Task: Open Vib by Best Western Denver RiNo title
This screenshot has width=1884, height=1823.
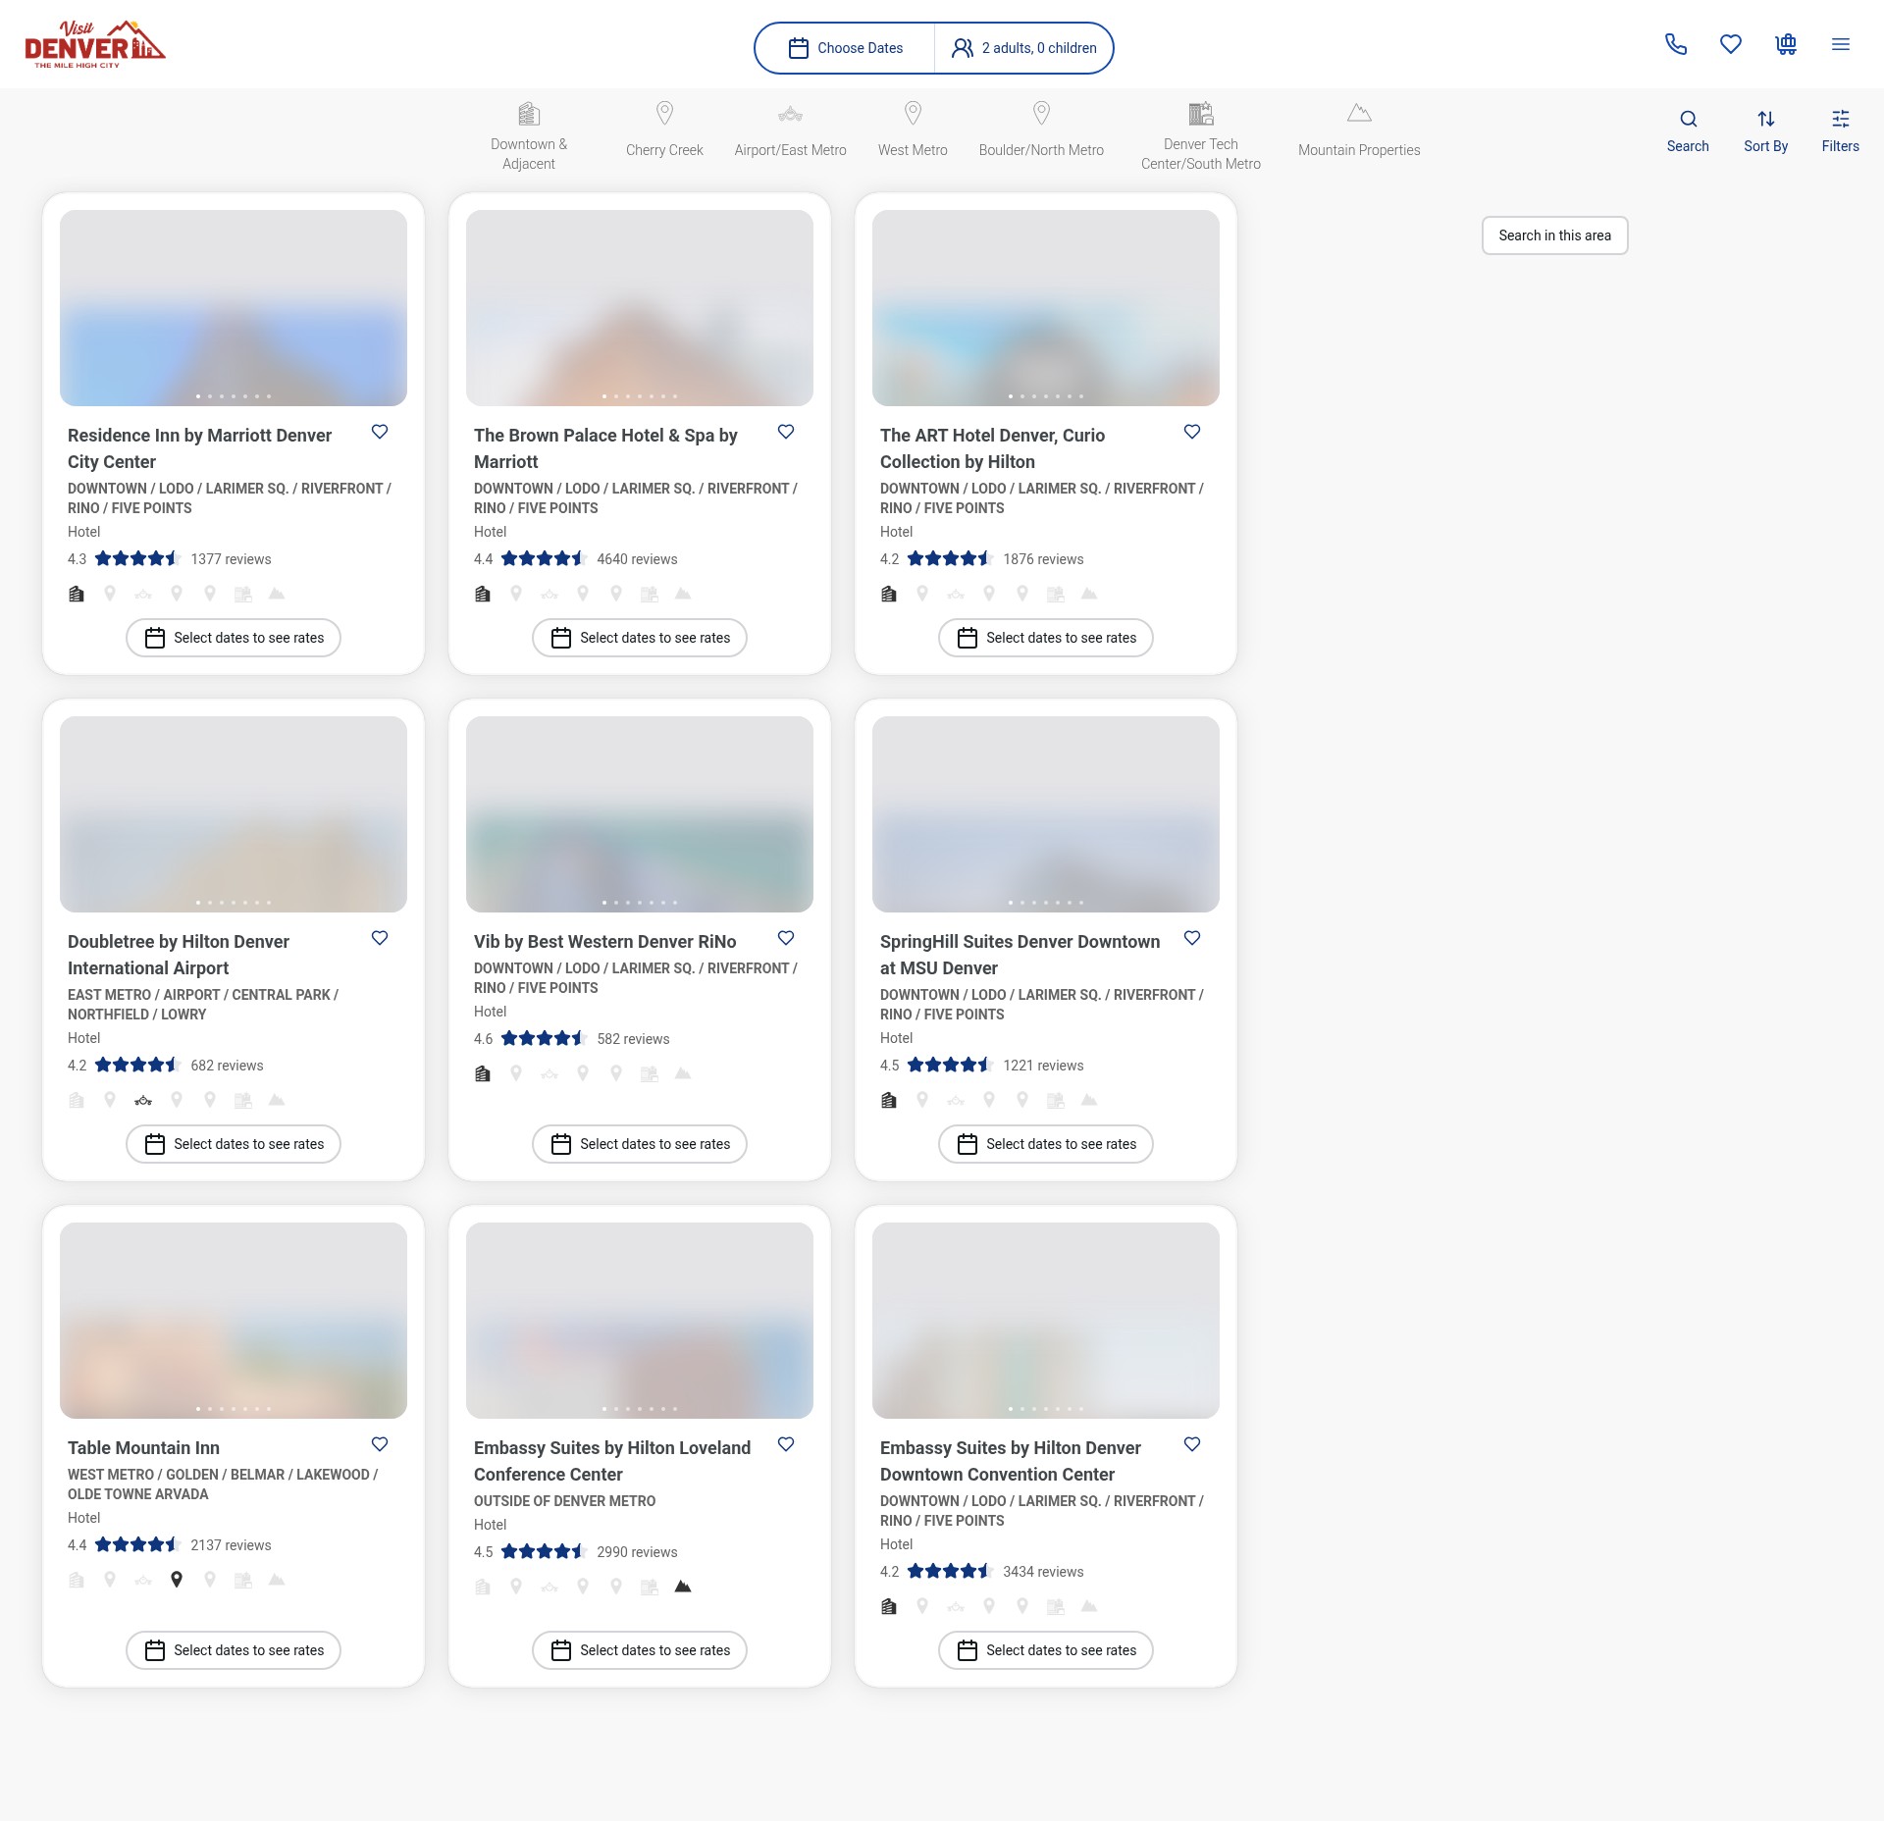Action: (x=604, y=942)
